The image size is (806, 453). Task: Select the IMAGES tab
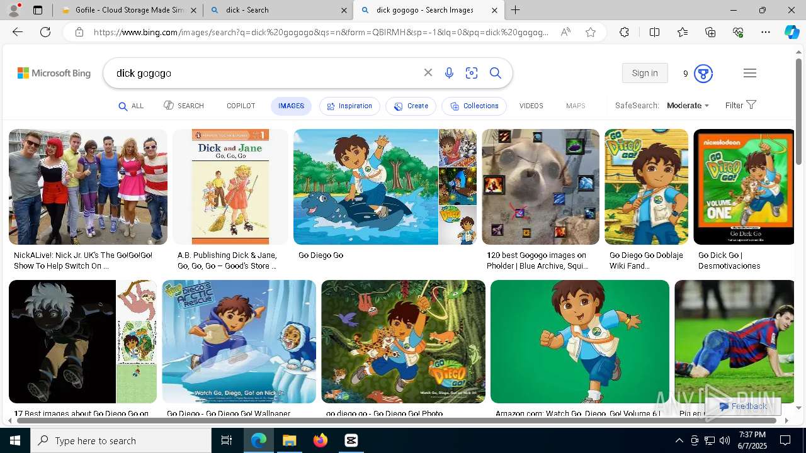point(291,106)
